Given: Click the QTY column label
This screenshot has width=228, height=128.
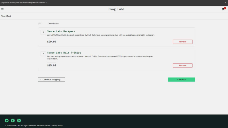Looking at the screenshot, I should (40, 24).
